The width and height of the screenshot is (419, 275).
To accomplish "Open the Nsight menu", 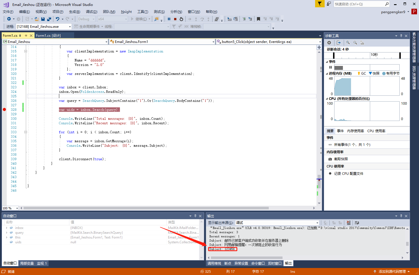I will [126, 12].
